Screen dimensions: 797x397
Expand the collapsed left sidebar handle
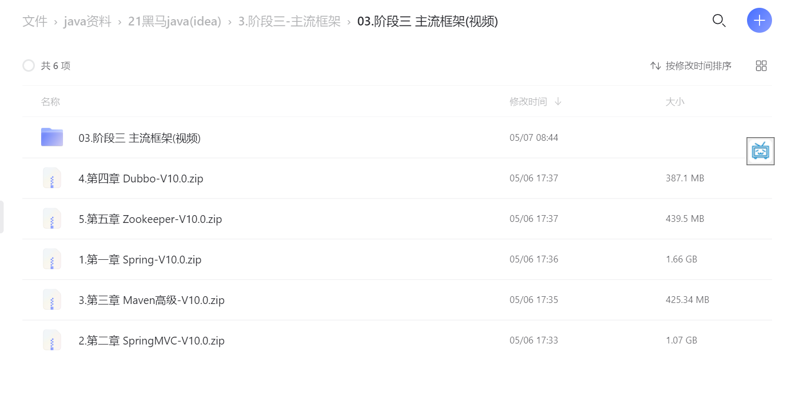[2, 217]
